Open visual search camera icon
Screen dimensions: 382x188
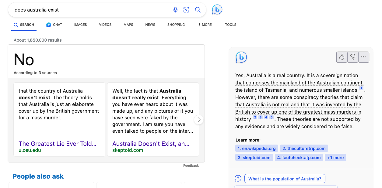coord(186,10)
